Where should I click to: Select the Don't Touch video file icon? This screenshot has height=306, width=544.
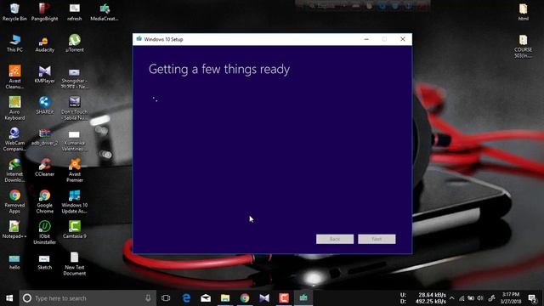pyautogui.click(x=74, y=108)
